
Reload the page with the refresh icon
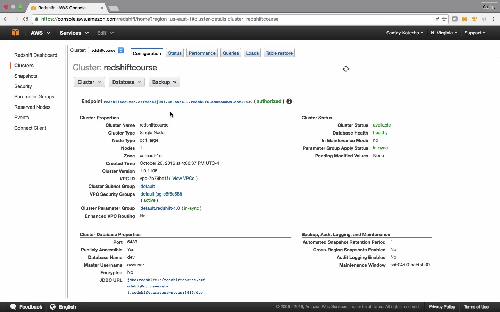26,19
